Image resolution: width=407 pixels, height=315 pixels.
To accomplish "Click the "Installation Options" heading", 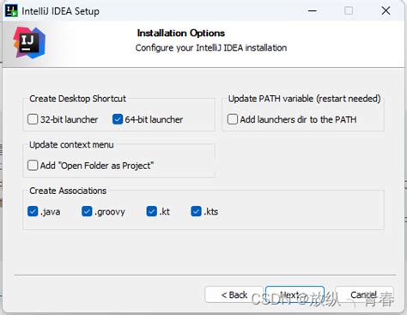I will point(181,33).
